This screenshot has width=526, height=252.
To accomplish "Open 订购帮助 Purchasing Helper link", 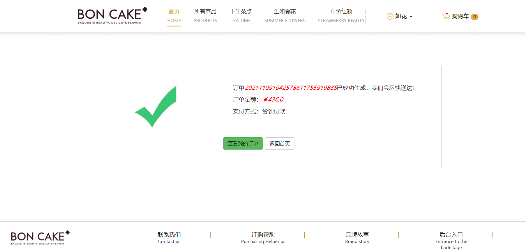I will (x=263, y=237).
